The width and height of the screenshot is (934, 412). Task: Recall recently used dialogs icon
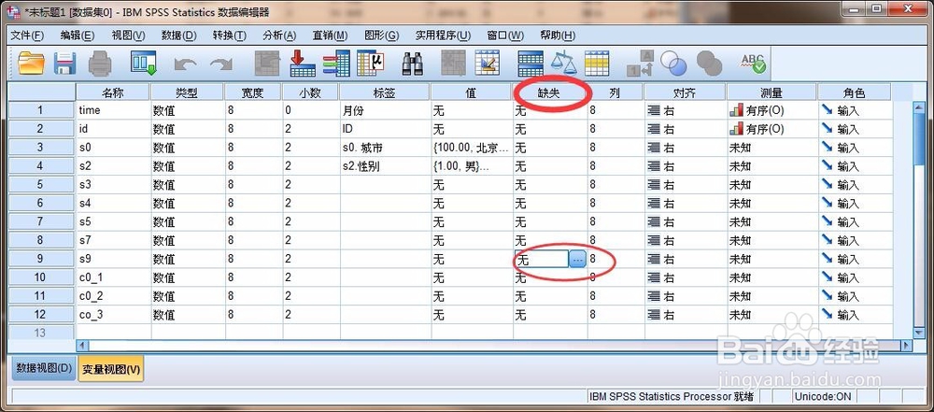tap(144, 64)
